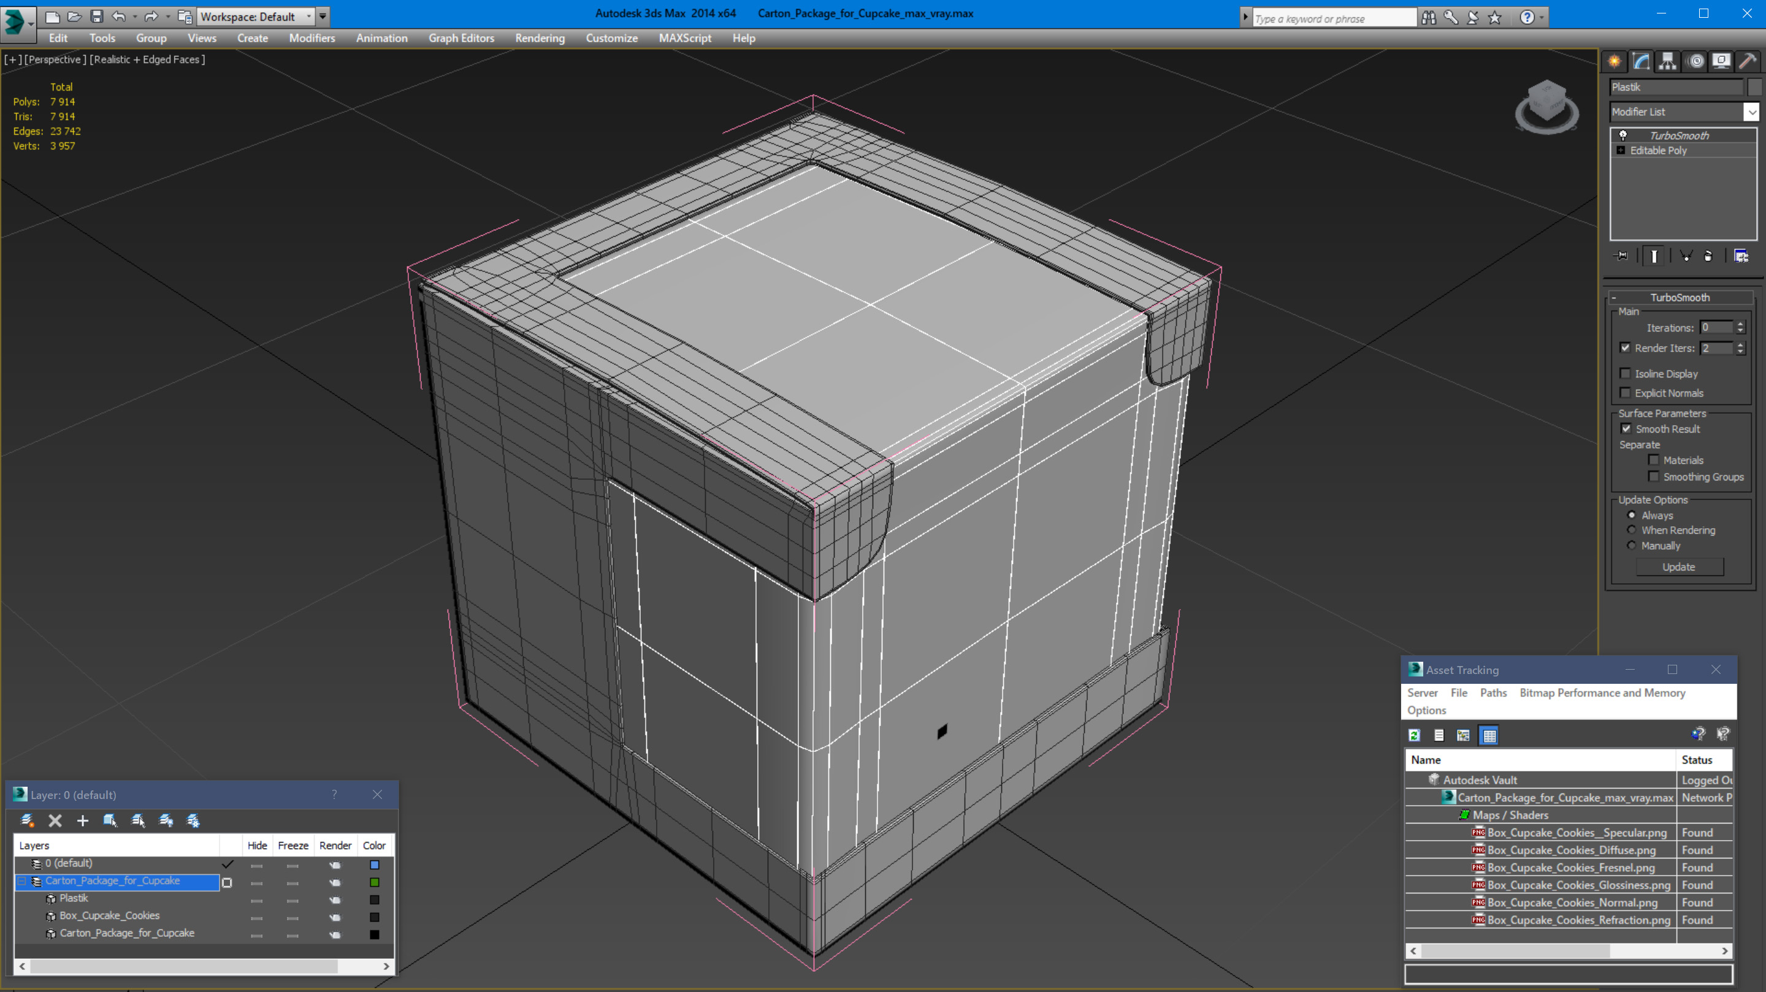Click the column view icon in Asset Tracking
Screen dimensions: 1766x992
[x=1488, y=735]
